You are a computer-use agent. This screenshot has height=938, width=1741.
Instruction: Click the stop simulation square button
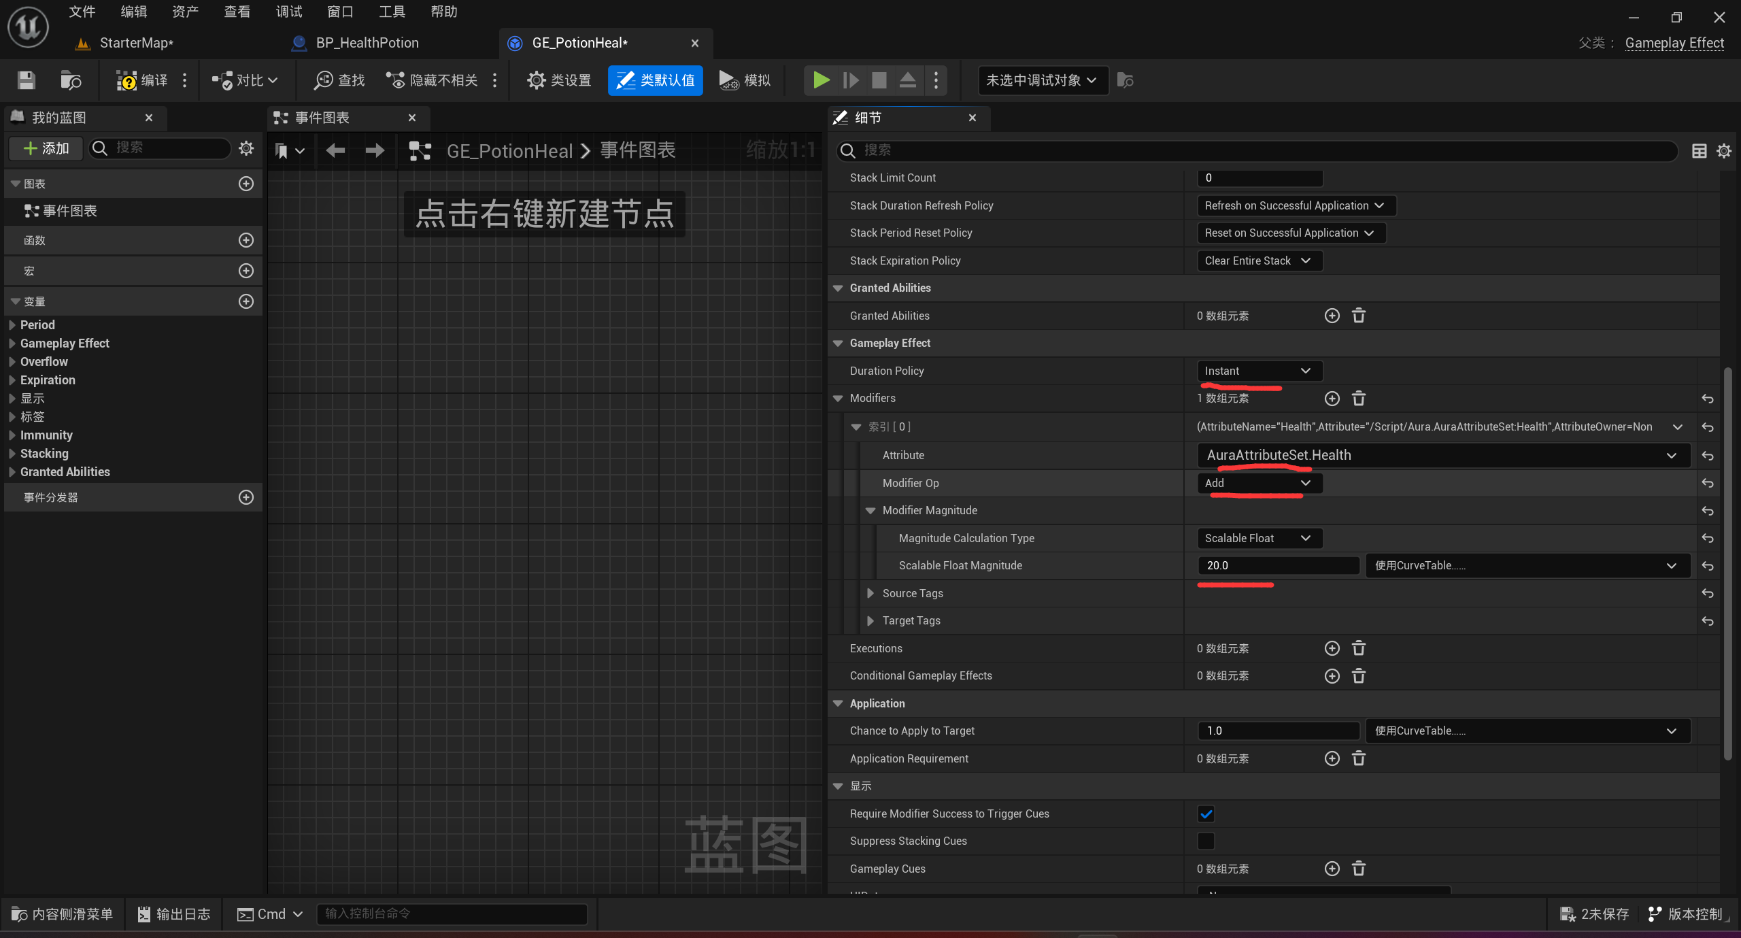click(879, 80)
